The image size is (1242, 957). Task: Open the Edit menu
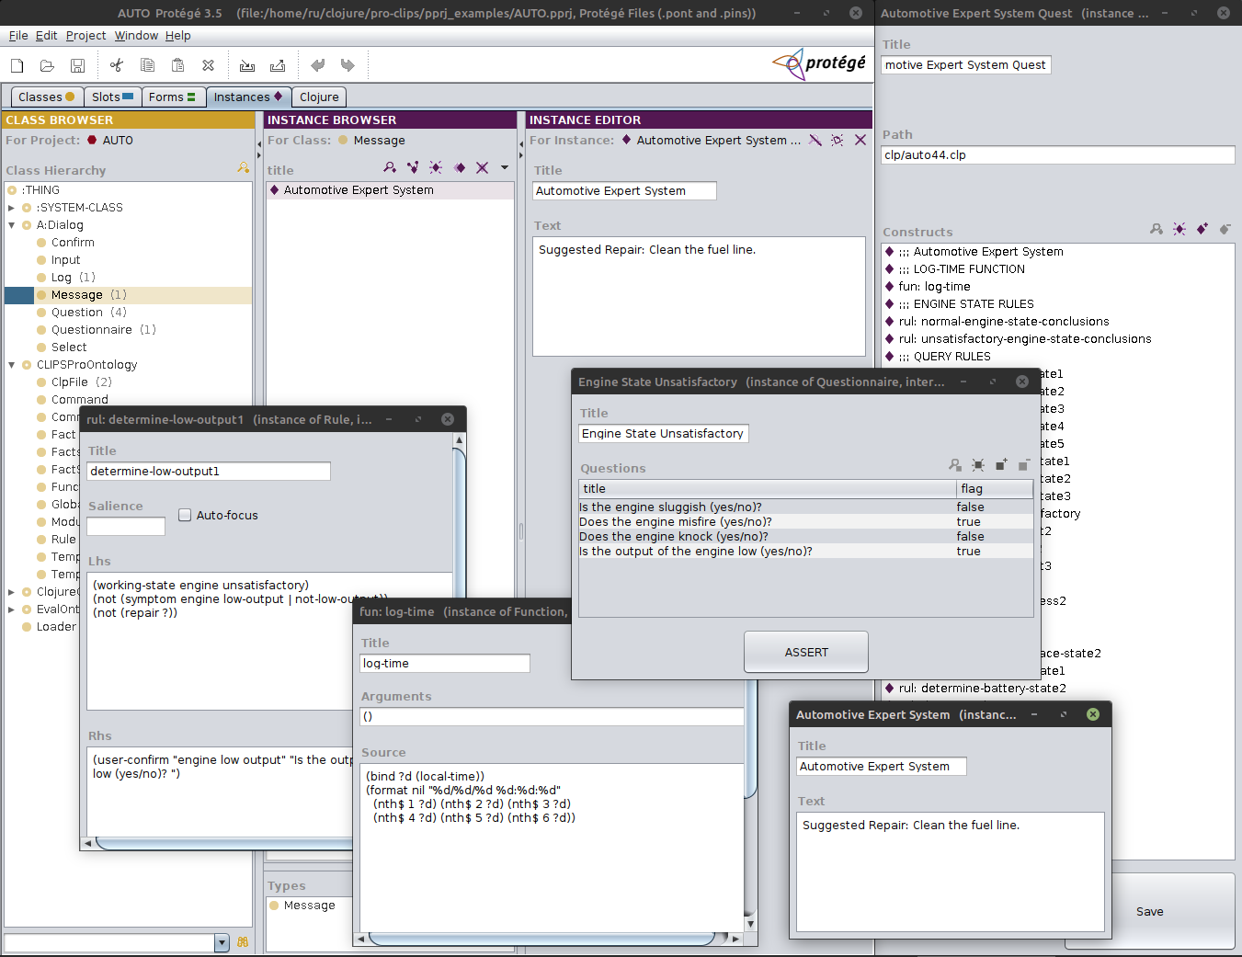47,36
